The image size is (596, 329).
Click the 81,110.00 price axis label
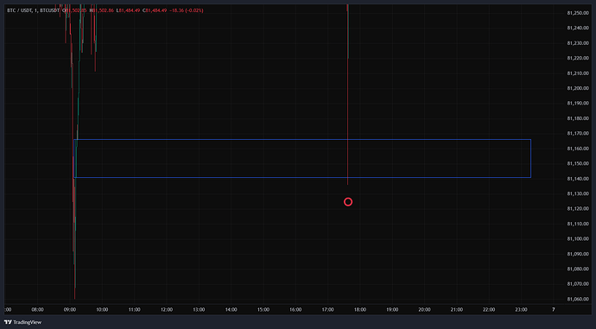coord(578,224)
